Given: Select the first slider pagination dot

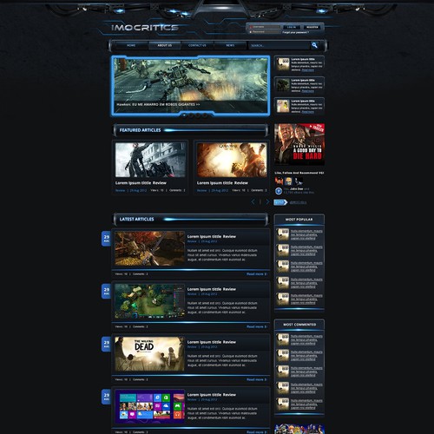Looking at the screenshot, I should pos(184,115).
